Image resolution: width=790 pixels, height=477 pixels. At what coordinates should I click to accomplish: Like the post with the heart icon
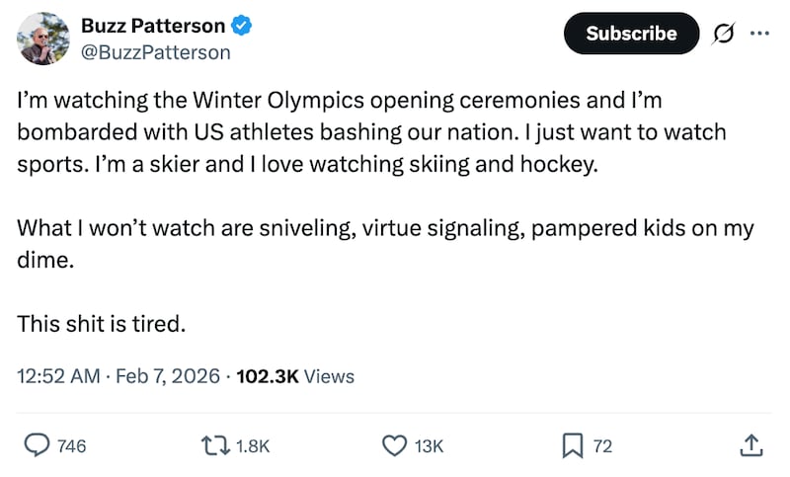pyautogui.click(x=394, y=446)
